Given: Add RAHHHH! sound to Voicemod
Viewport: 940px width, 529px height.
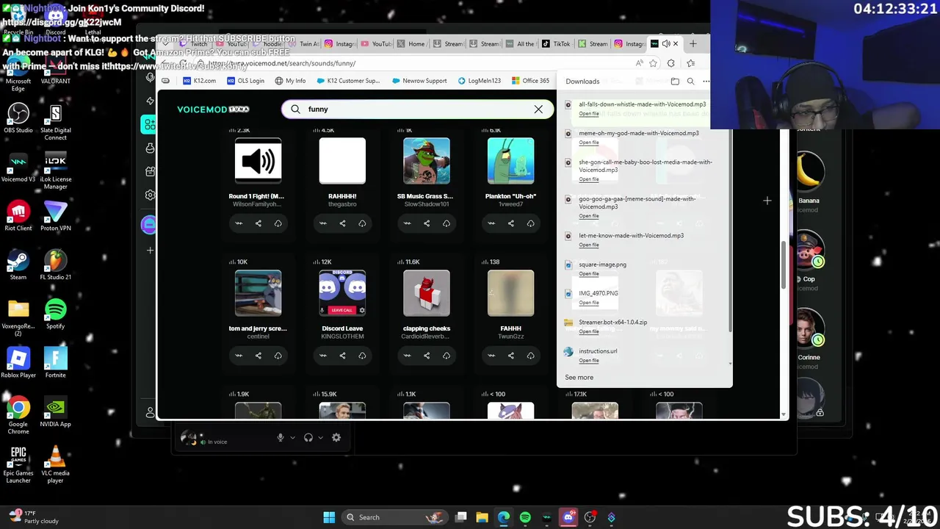Looking at the screenshot, I should (x=322, y=223).
